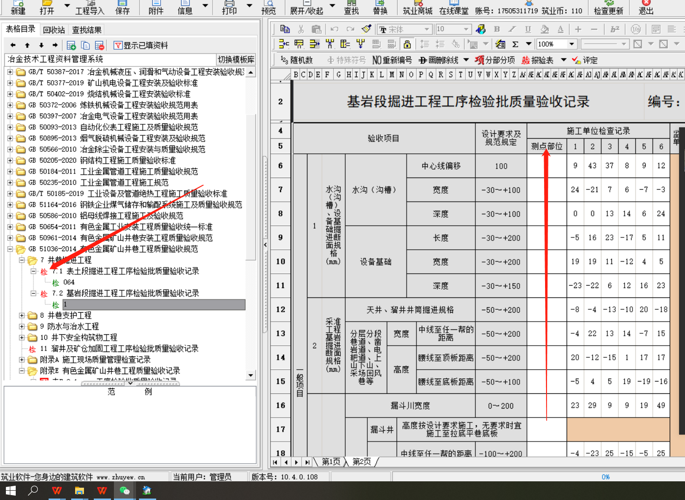The width and height of the screenshot is (685, 500).
Task: Click the copy icon in sheet toolbar
Action: (x=285, y=29)
